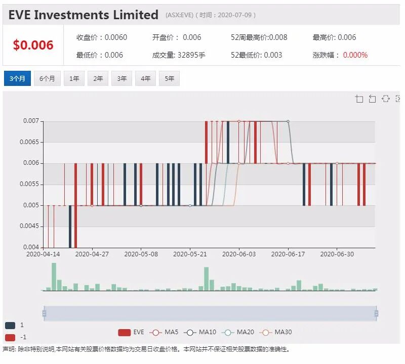Click the 0.004 y-axis label

tap(31, 247)
